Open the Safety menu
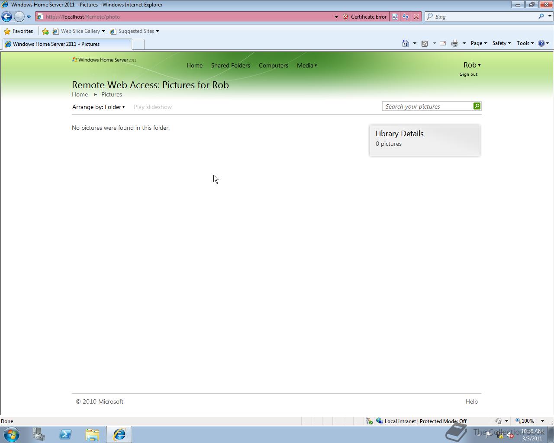554x443 pixels. pyautogui.click(x=502, y=43)
